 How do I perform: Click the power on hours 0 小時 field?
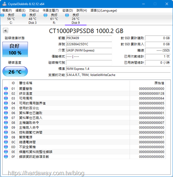point(158,63)
